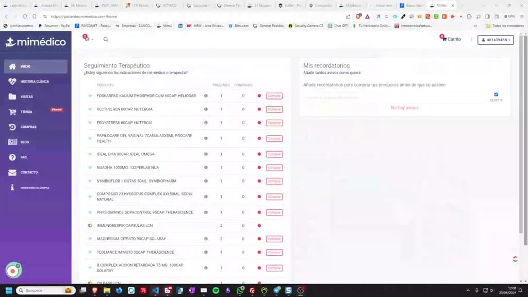Open info icon for Ergystress 60cap
528x297 pixels.
pyautogui.click(x=206, y=123)
